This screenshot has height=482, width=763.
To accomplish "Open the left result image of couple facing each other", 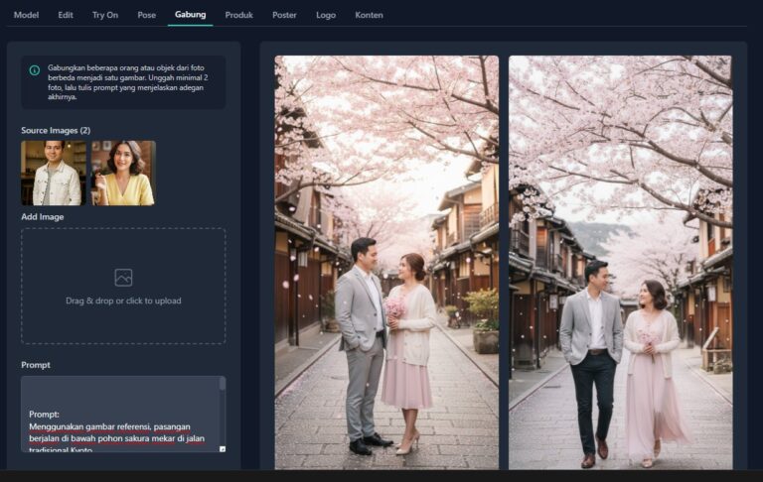I will (386, 262).
